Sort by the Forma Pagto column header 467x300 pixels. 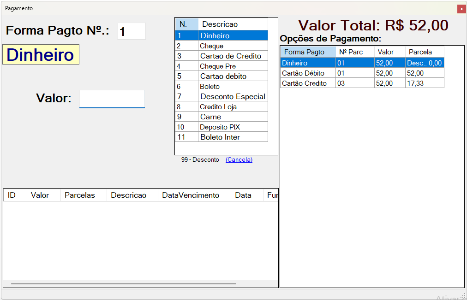click(304, 52)
